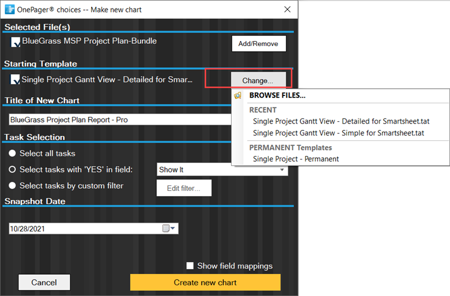This screenshot has height=296, width=450.
Task: Click the Starting Template section heading
Action: tap(40, 63)
